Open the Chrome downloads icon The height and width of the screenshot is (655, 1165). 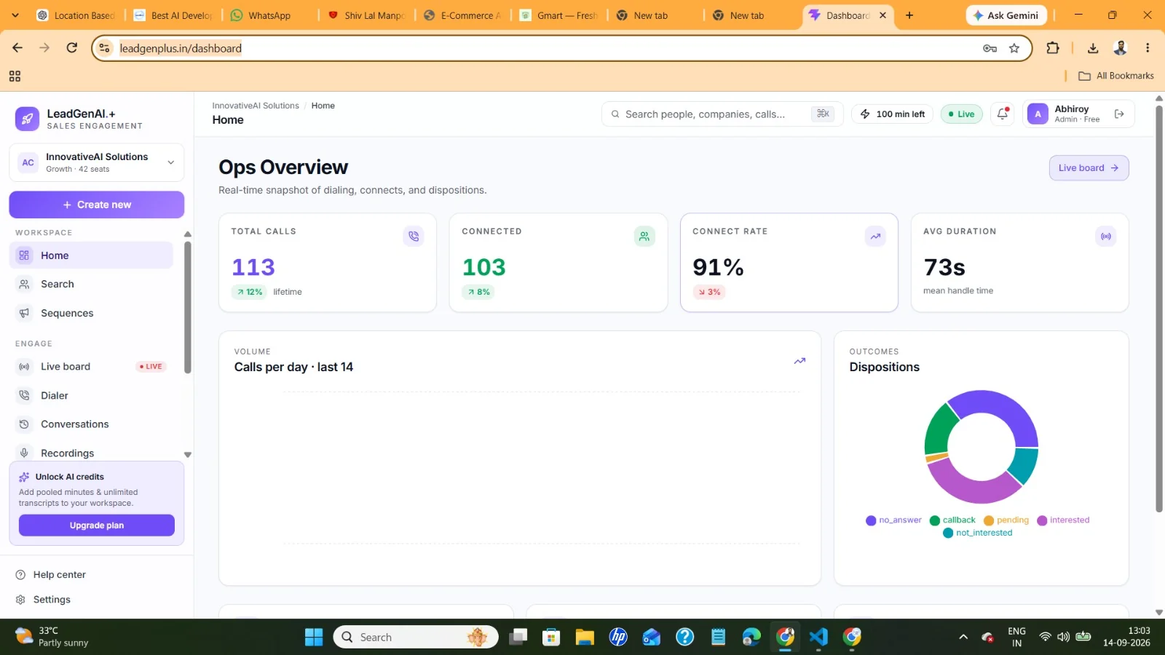point(1093,48)
